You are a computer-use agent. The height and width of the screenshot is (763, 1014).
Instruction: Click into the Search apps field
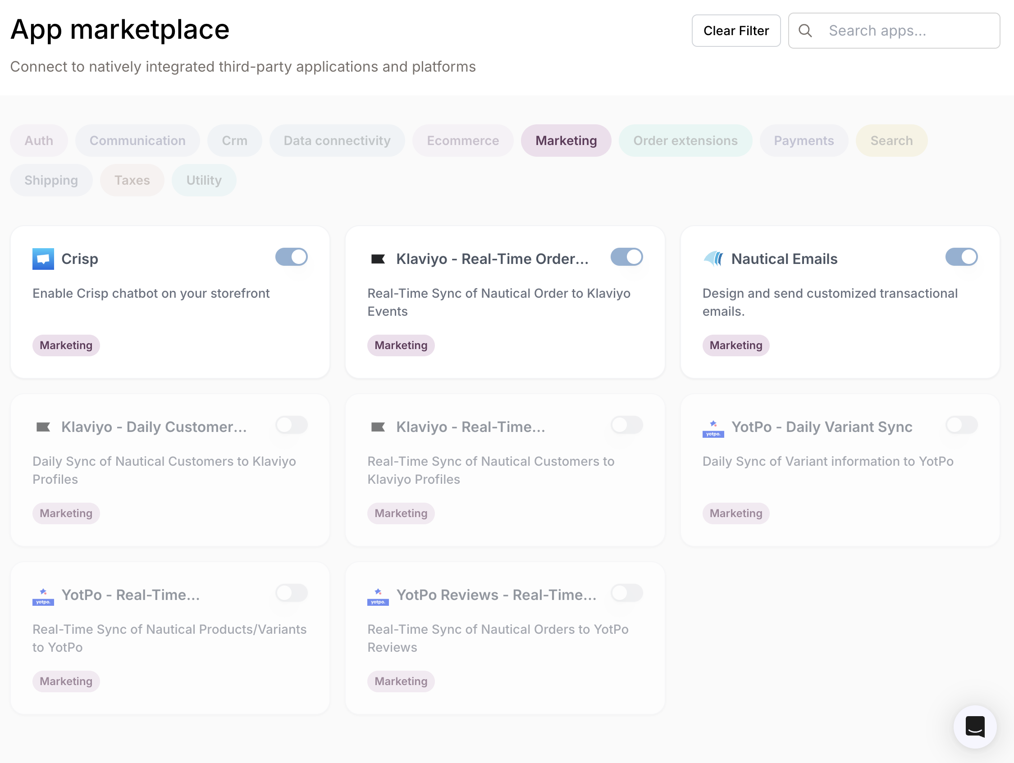pos(893,30)
